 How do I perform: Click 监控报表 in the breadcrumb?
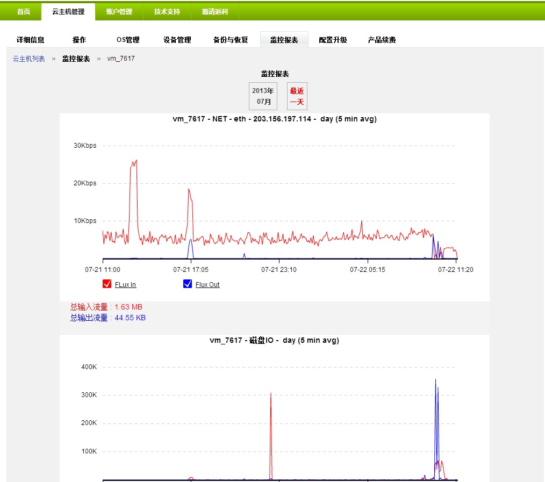(x=76, y=59)
